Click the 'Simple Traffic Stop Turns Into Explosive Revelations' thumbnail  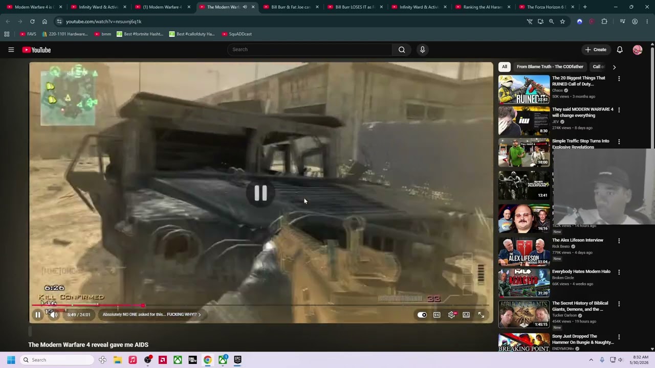[x=524, y=152]
